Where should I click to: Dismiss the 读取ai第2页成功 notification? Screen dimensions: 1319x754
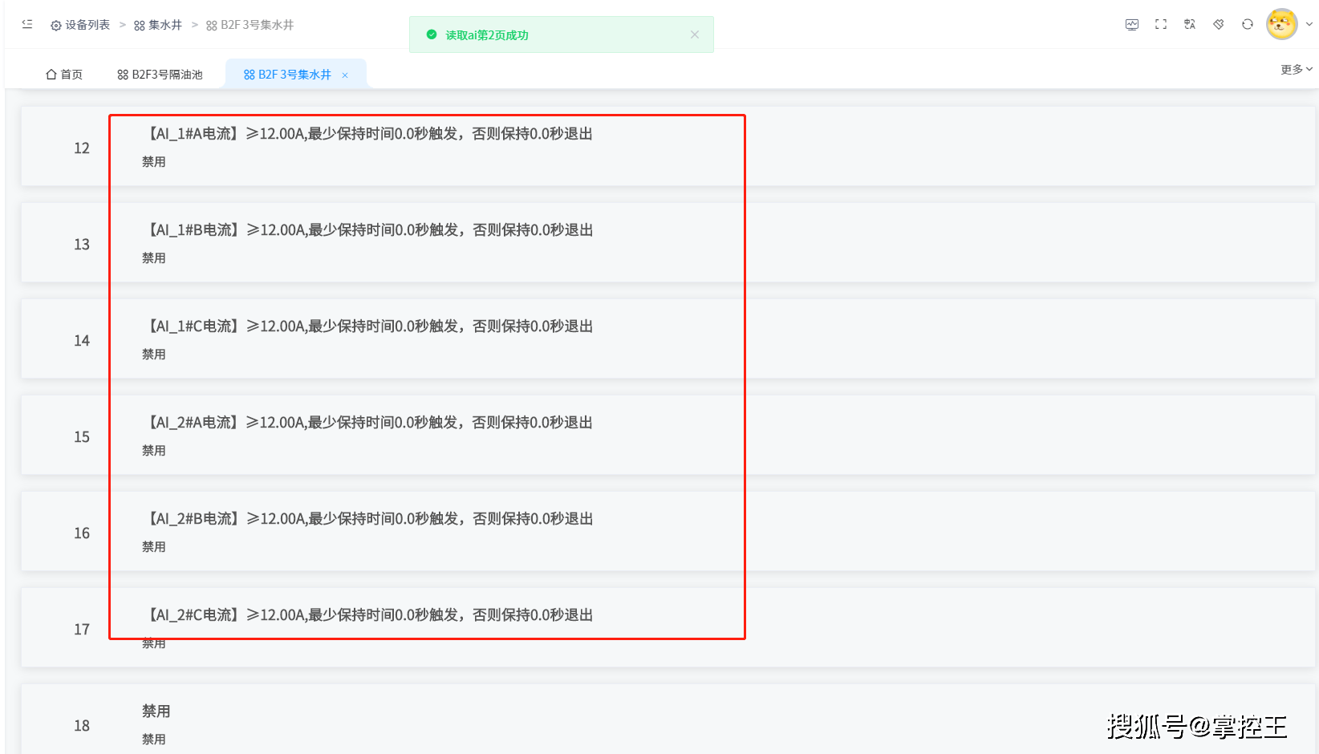coord(694,34)
